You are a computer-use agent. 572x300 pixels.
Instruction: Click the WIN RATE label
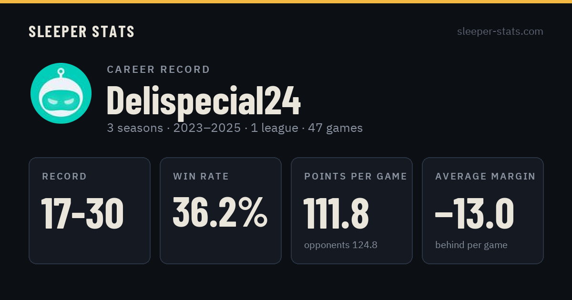coord(201,177)
